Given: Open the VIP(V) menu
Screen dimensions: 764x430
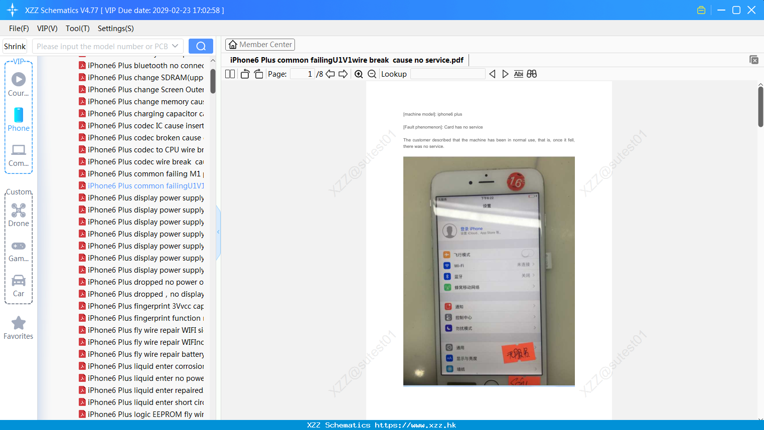Looking at the screenshot, I should click(47, 29).
